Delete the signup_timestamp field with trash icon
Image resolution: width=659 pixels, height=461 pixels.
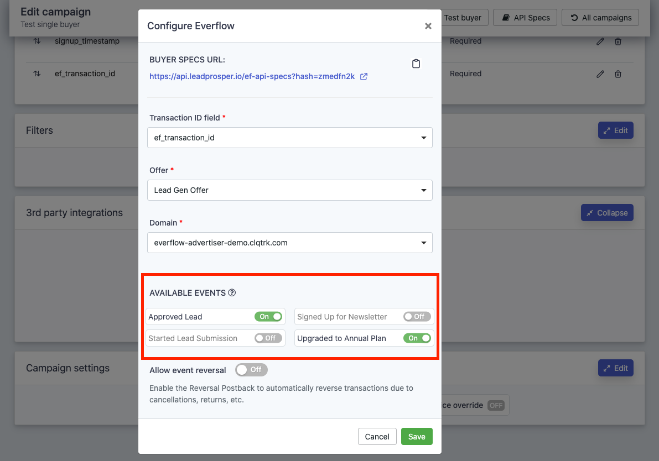point(619,41)
